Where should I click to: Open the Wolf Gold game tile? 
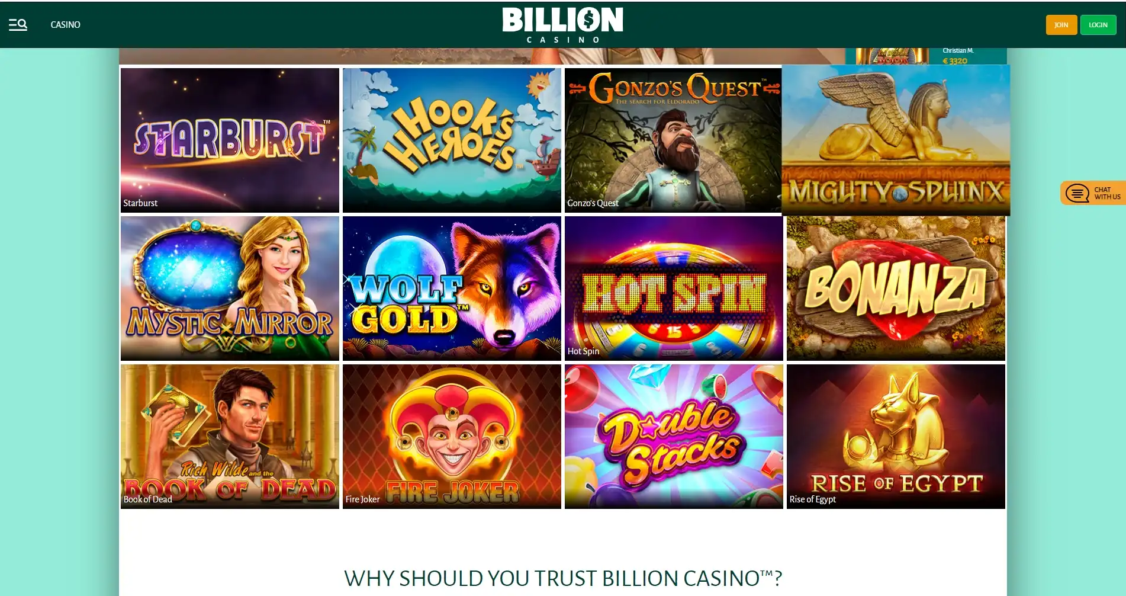[x=452, y=288]
